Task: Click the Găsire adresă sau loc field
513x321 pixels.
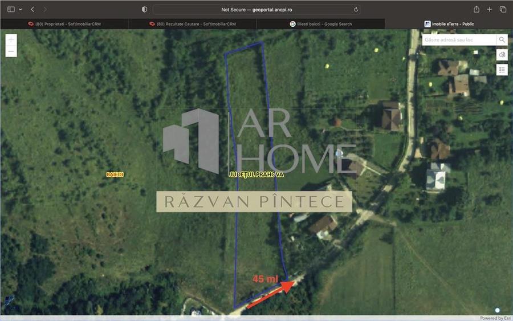Action: pyautogui.click(x=459, y=40)
